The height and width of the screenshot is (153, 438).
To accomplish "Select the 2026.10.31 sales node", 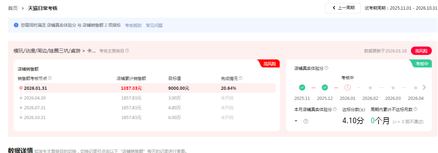I will tap(35, 117).
